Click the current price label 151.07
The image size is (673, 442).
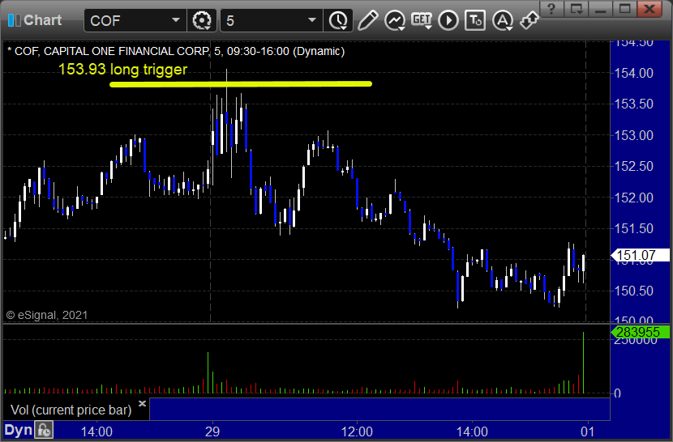[639, 256]
